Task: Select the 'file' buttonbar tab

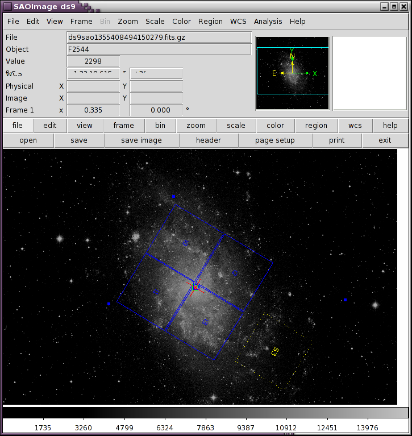Action: 18,126
